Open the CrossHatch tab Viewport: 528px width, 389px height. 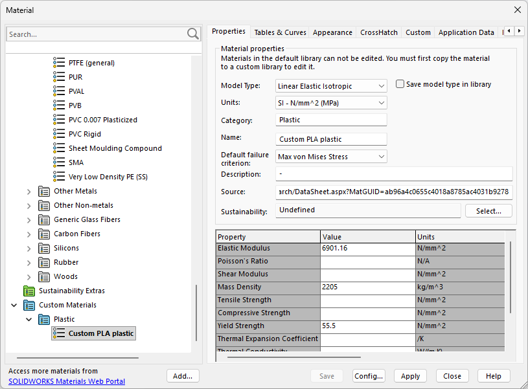[x=379, y=32]
